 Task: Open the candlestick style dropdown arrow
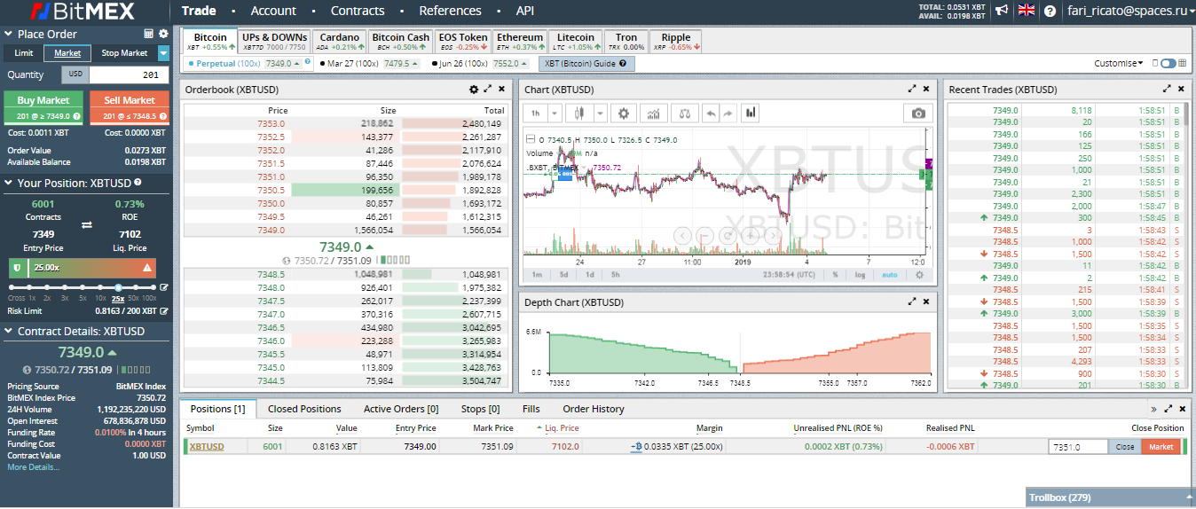[600, 114]
